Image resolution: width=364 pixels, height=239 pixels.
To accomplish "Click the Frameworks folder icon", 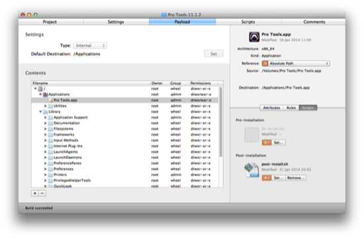I will 50,134.
